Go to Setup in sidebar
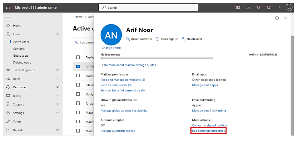This screenshot has width=298, height=144. tap(17, 121)
